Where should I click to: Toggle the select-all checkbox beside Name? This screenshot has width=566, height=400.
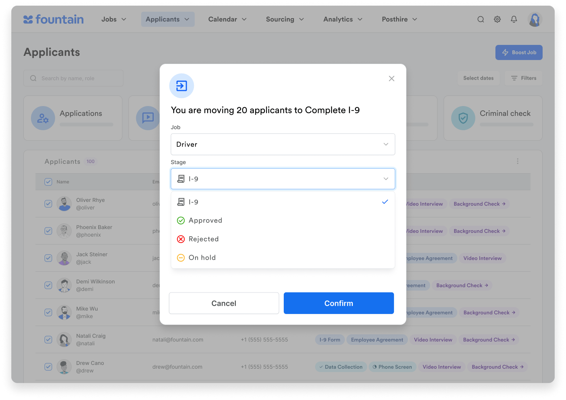pos(48,182)
